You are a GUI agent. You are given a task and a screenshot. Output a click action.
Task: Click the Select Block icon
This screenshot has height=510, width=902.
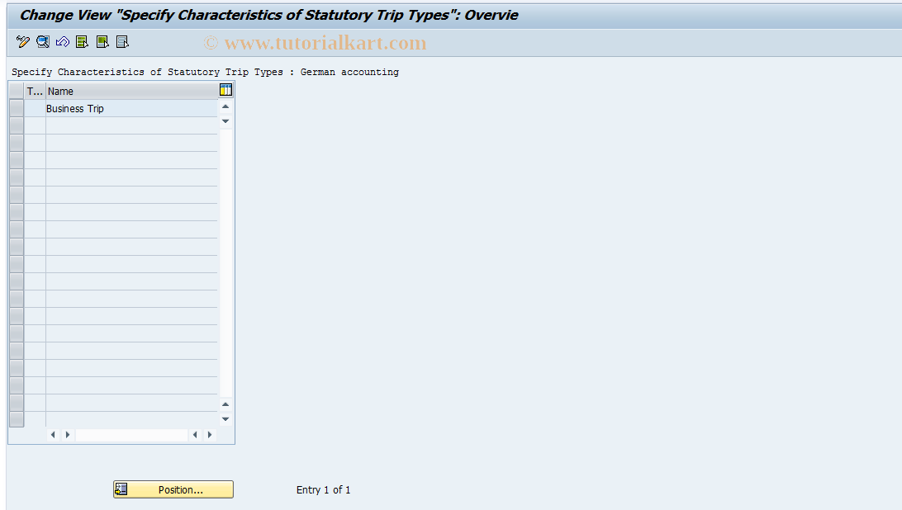[102, 41]
